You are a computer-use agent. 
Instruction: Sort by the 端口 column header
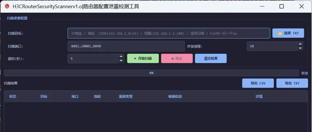click(75, 97)
